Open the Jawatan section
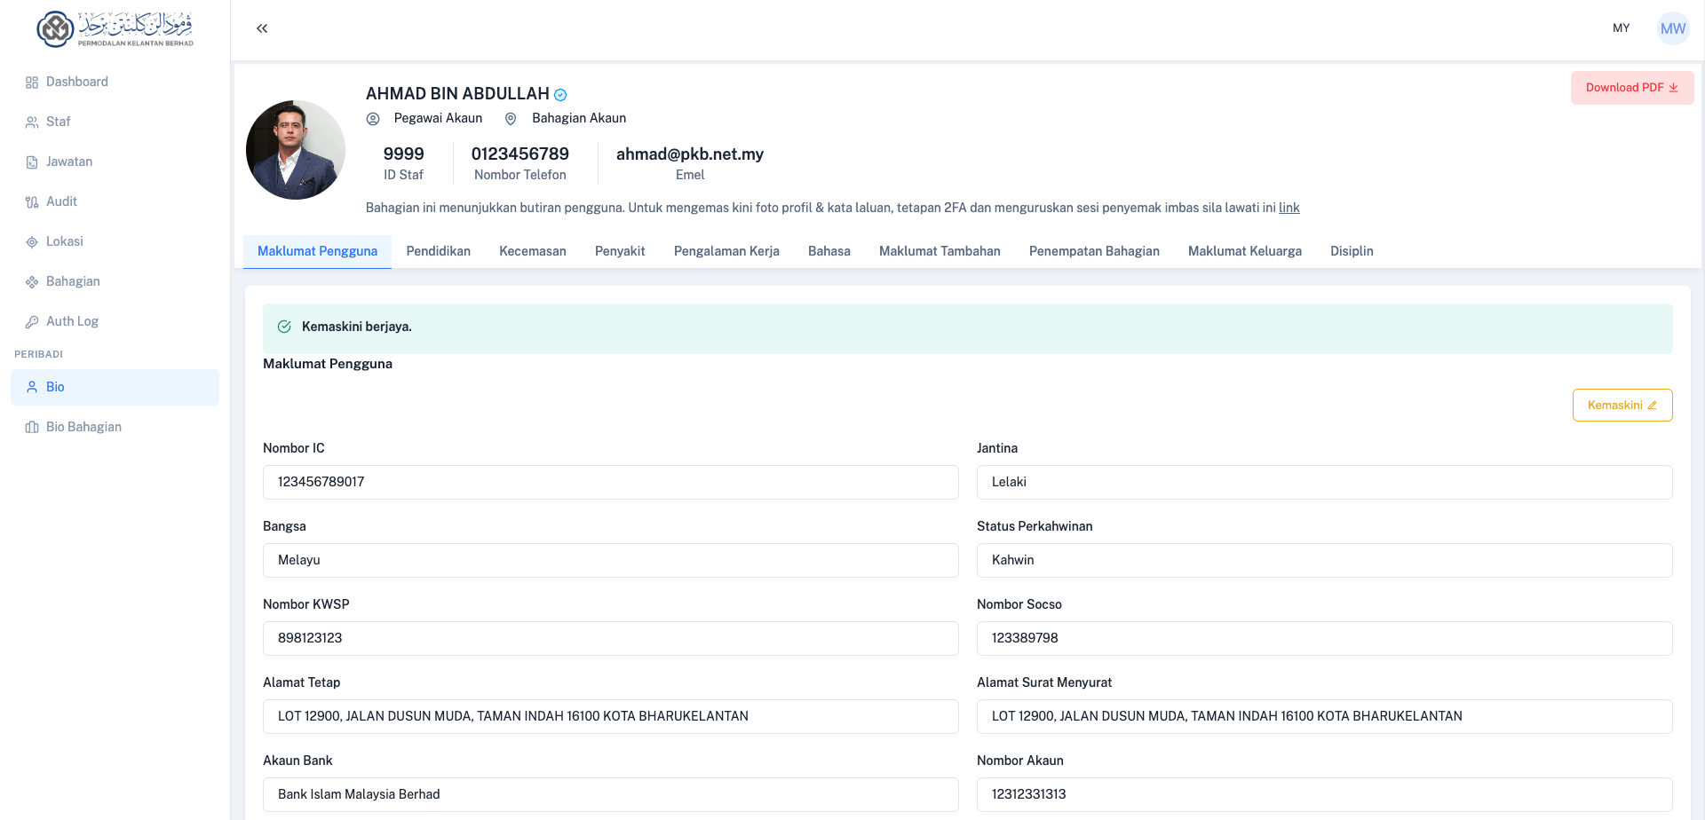The image size is (1705, 820). pos(68,162)
